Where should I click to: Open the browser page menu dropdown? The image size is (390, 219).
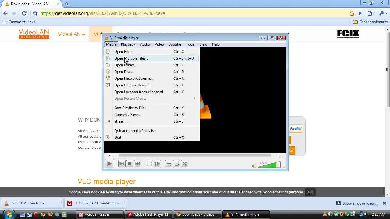(371, 13)
